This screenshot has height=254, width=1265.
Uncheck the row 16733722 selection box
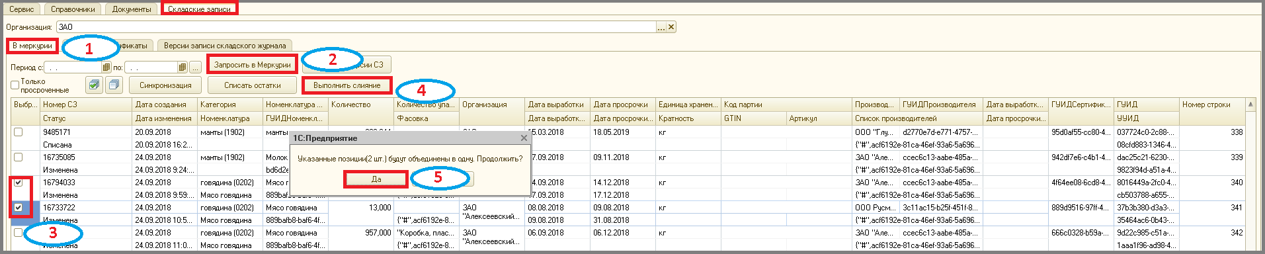click(19, 208)
